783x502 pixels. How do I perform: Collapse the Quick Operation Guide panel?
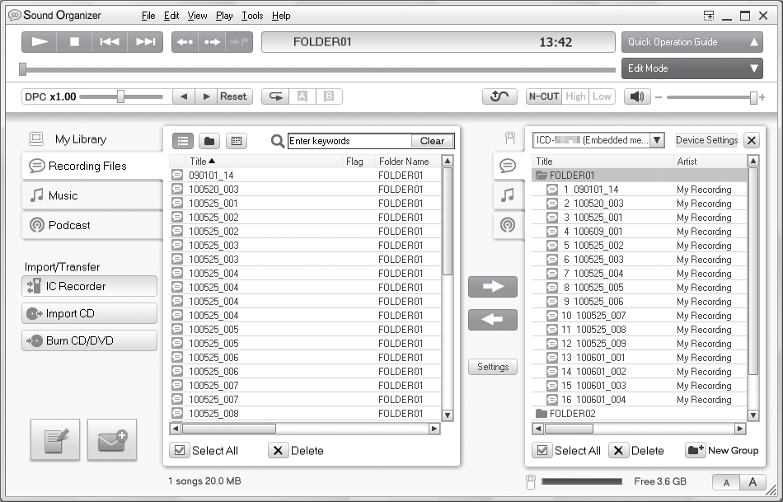[692, 42]
